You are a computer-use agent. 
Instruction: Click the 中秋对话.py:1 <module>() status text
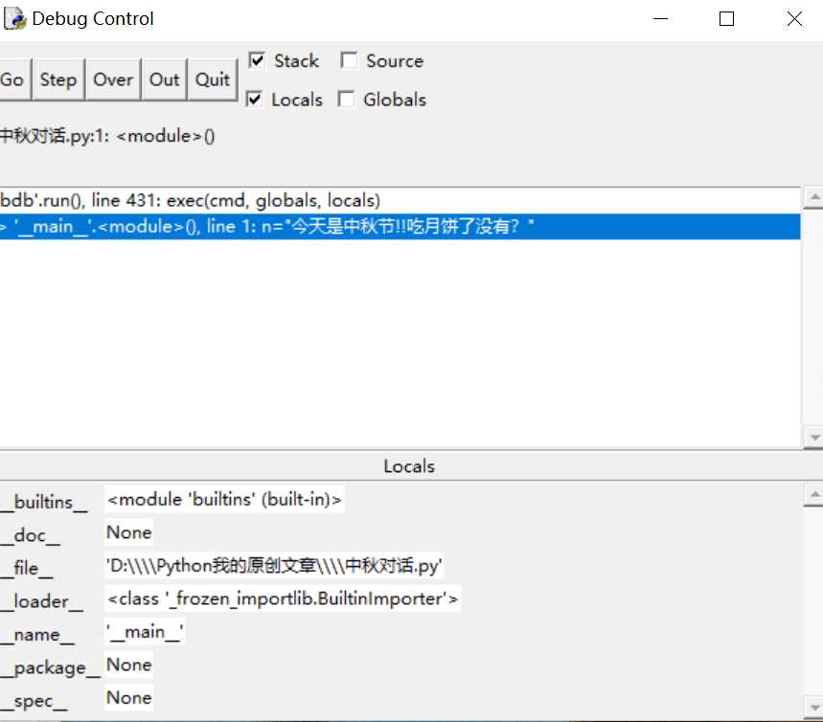(107, 136)
